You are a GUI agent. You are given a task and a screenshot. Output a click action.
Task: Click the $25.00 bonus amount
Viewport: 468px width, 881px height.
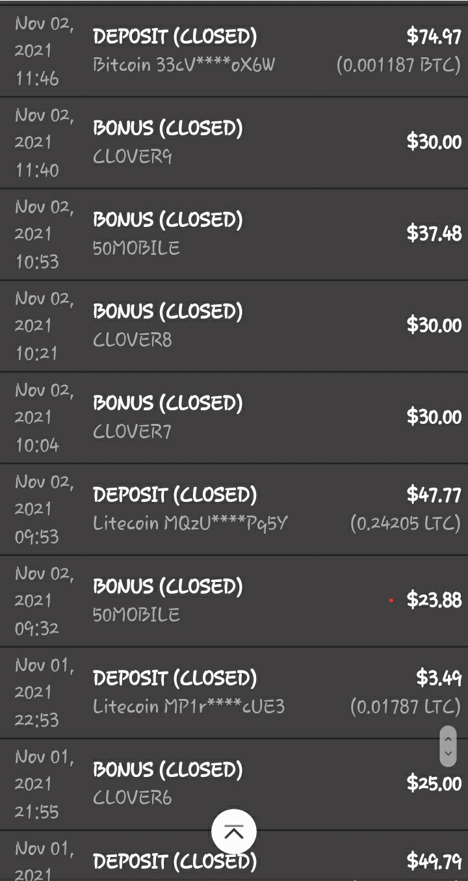coord(434,783)
